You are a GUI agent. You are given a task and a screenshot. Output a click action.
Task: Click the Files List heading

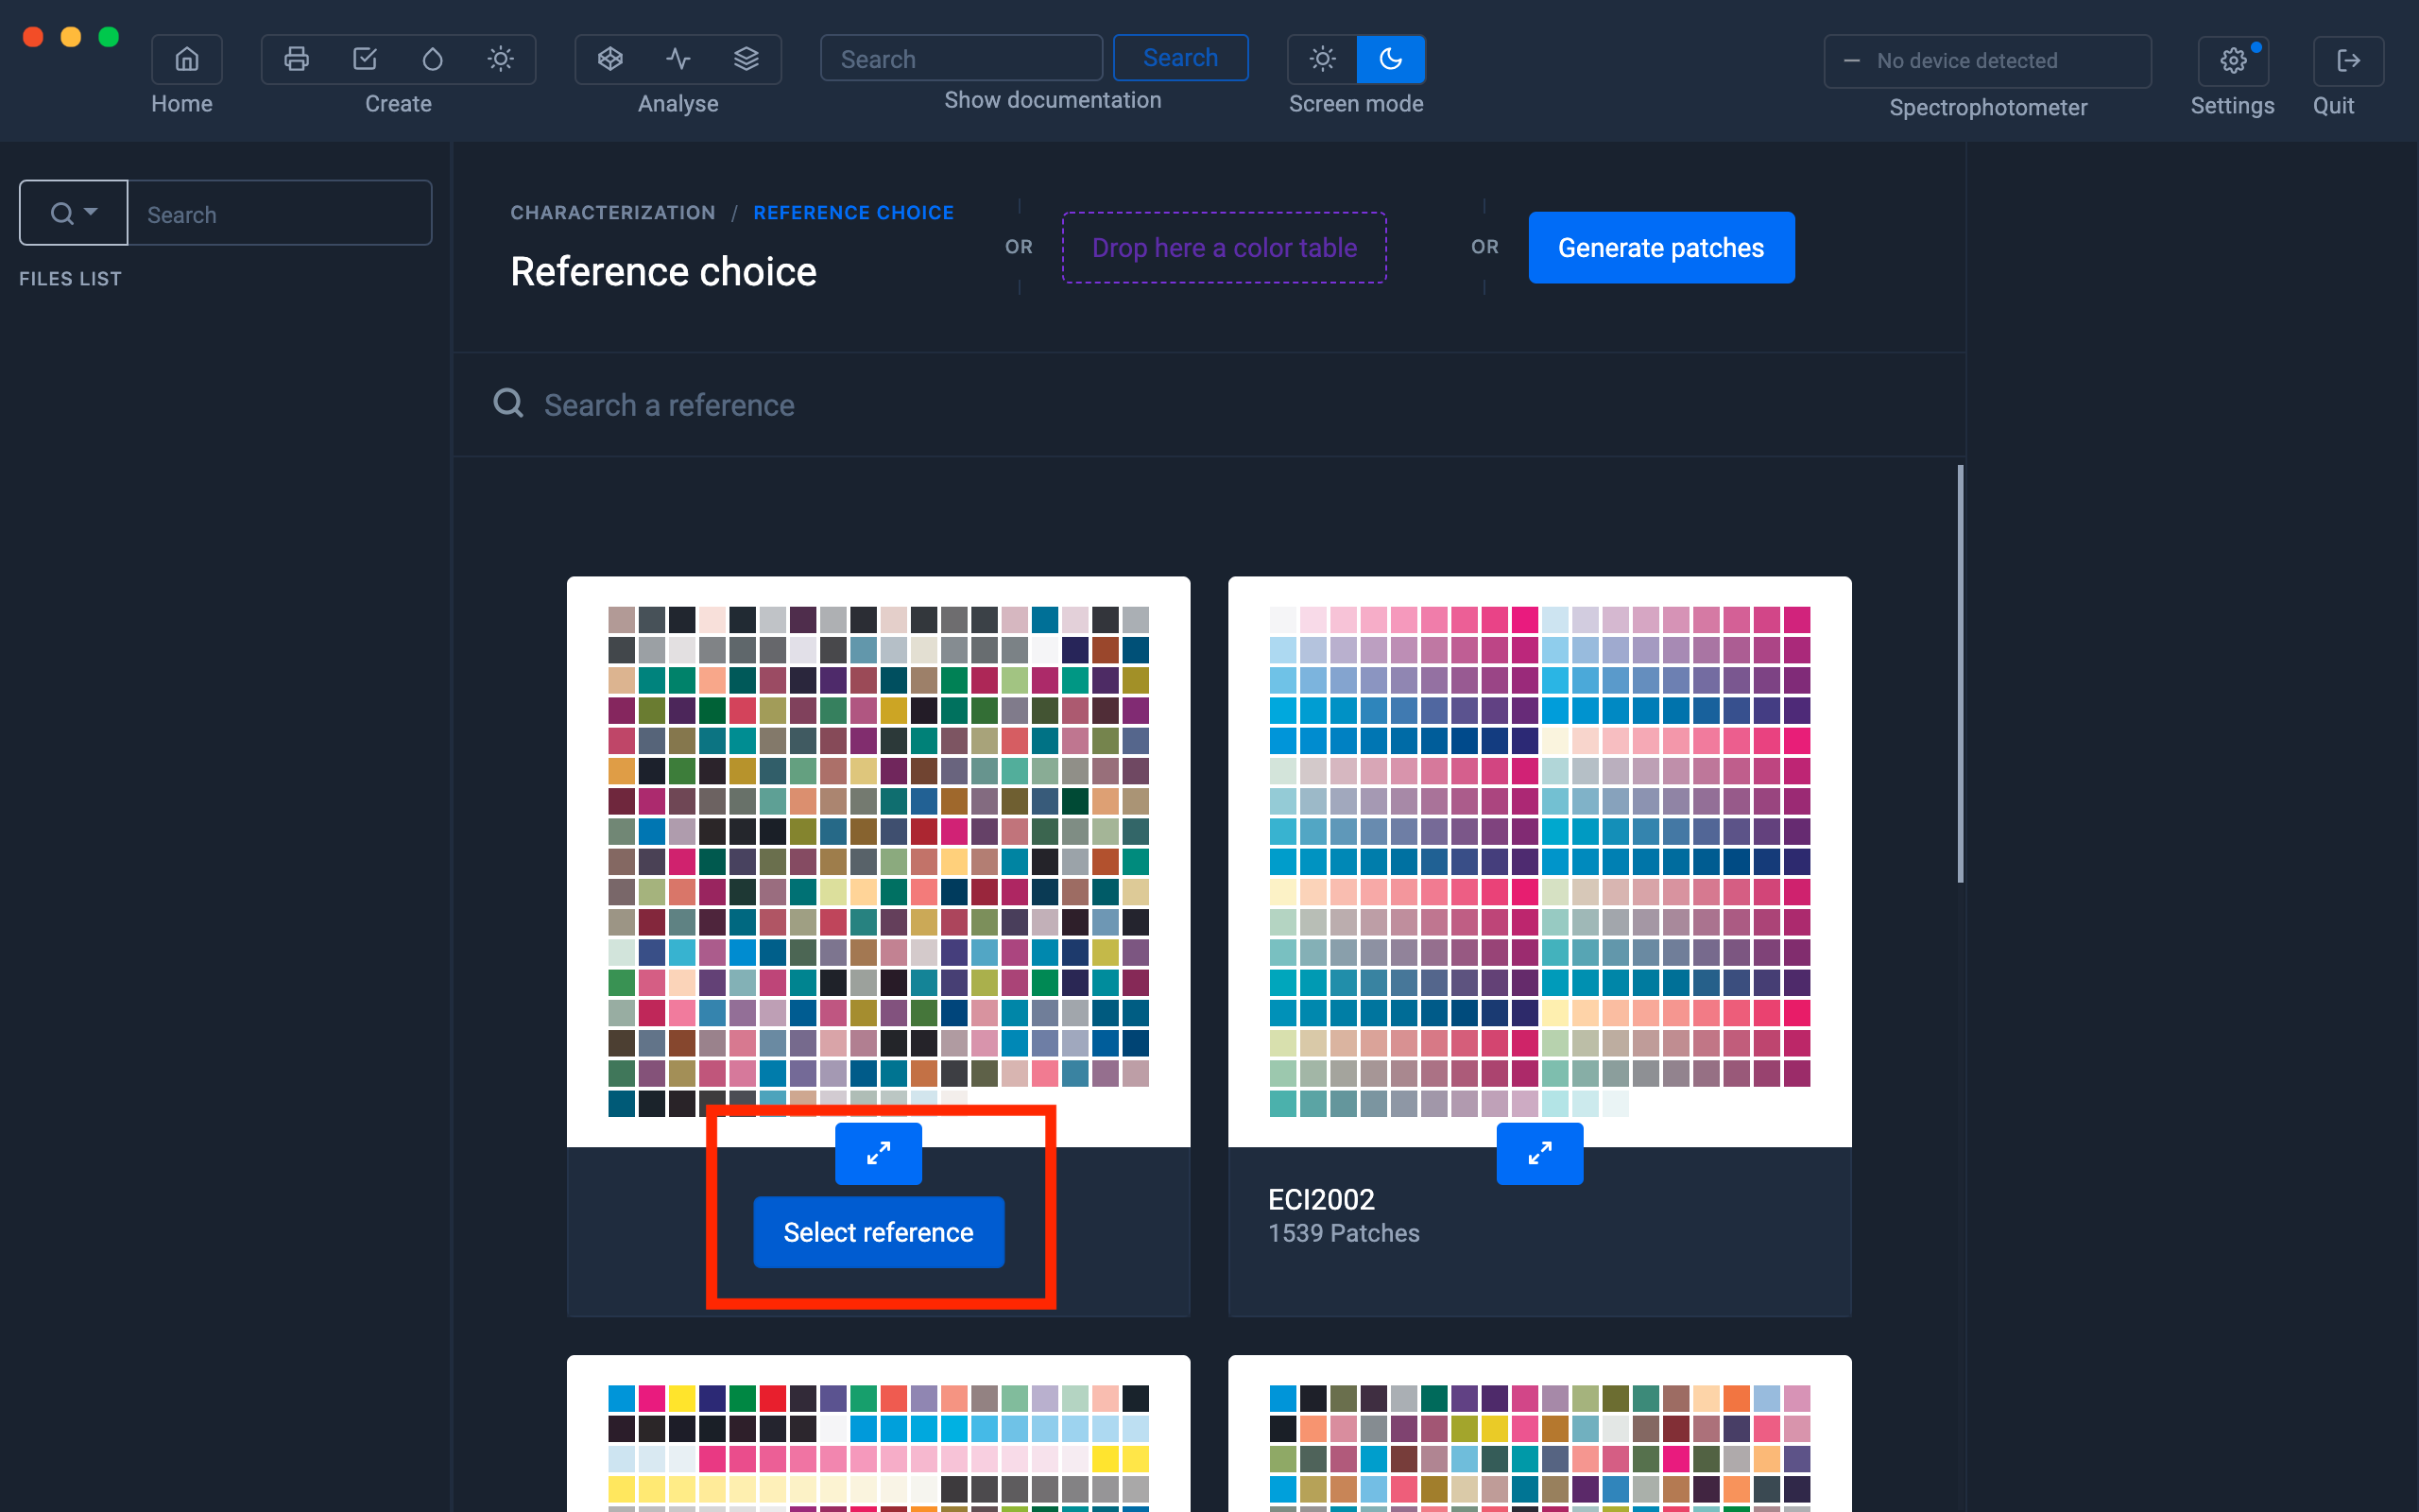[x=70, y=279]
